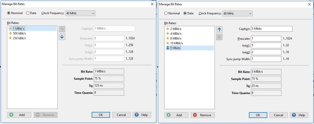Select the 2 MBit/s bit rate entry
This screenshot has width=314, height=124.
tap(189, 29)
